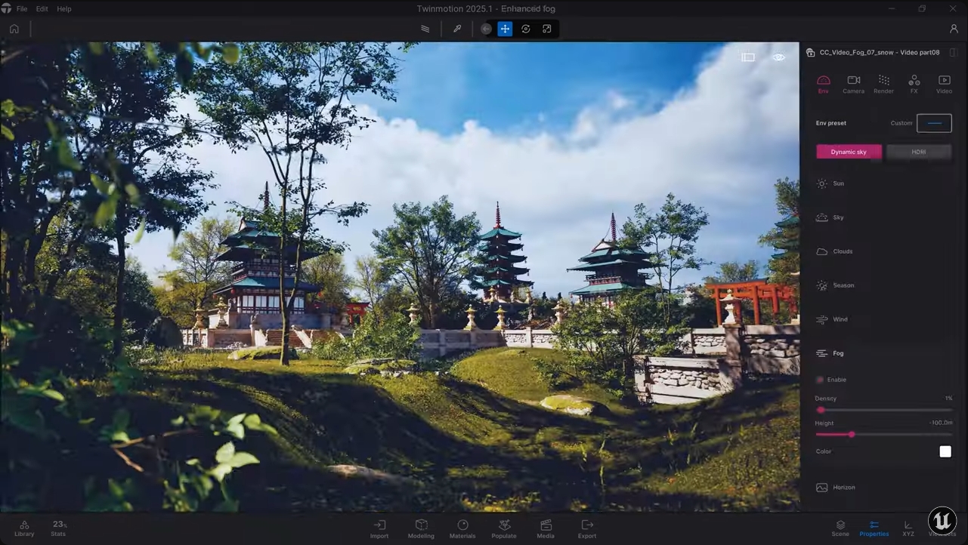The image size is (968, 545).
Task: Click the material picker eyedropper icon
Action: (457, 29)
